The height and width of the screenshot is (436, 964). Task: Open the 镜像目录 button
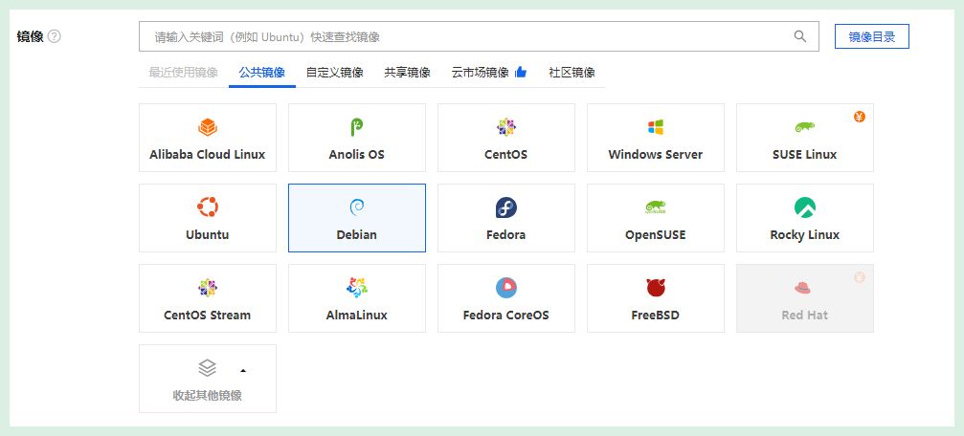click(872, 36)
